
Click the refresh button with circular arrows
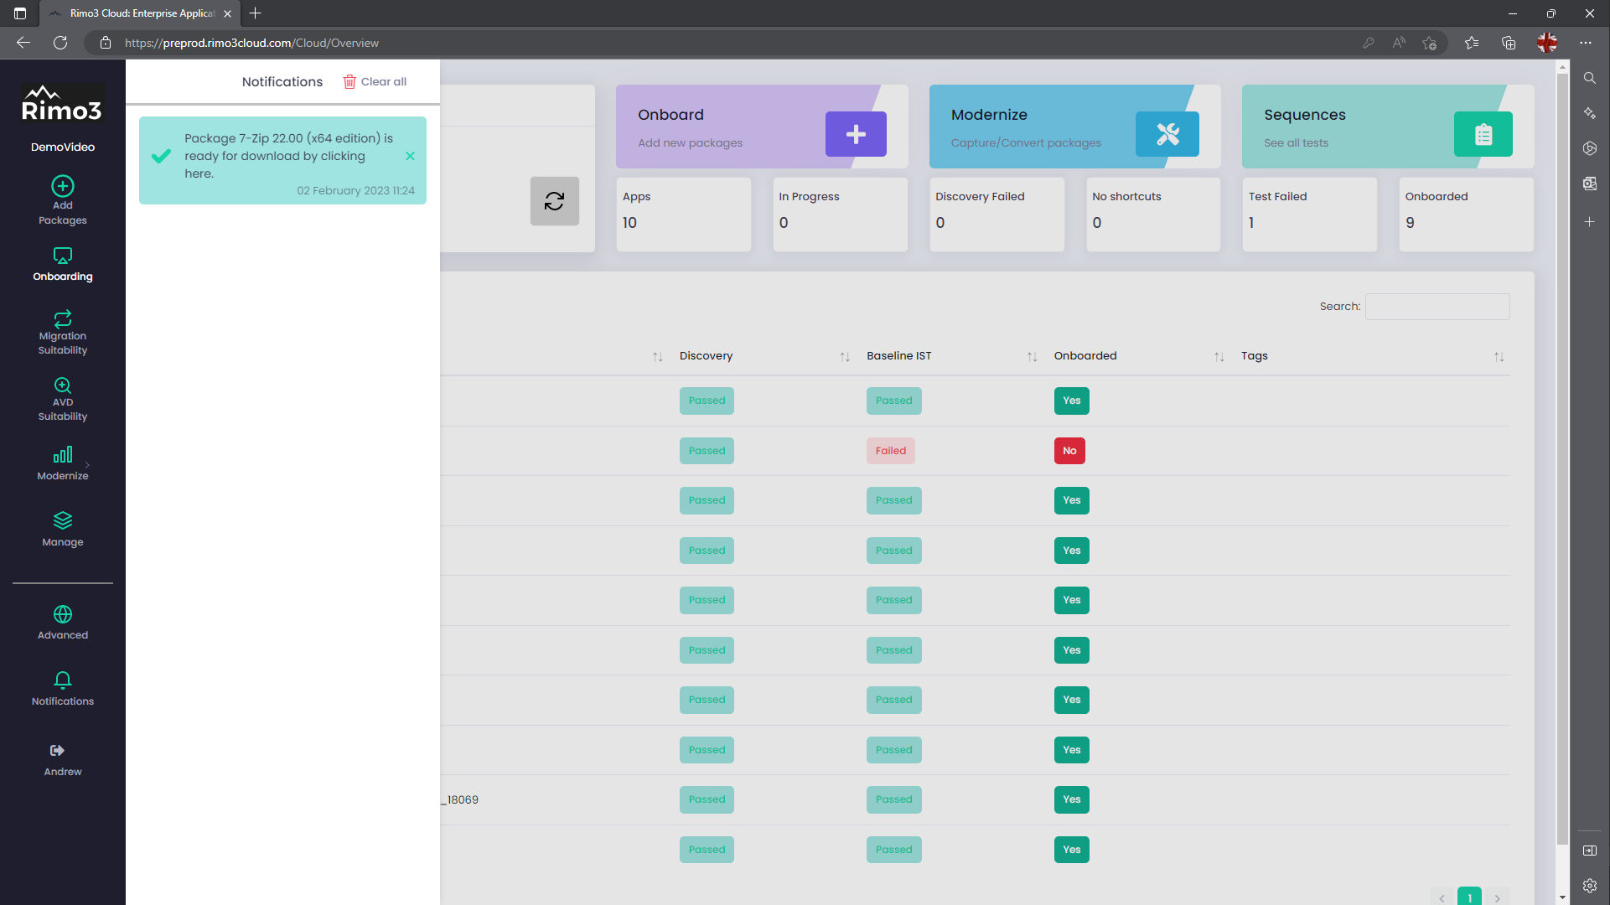click(x=554, y=201)
